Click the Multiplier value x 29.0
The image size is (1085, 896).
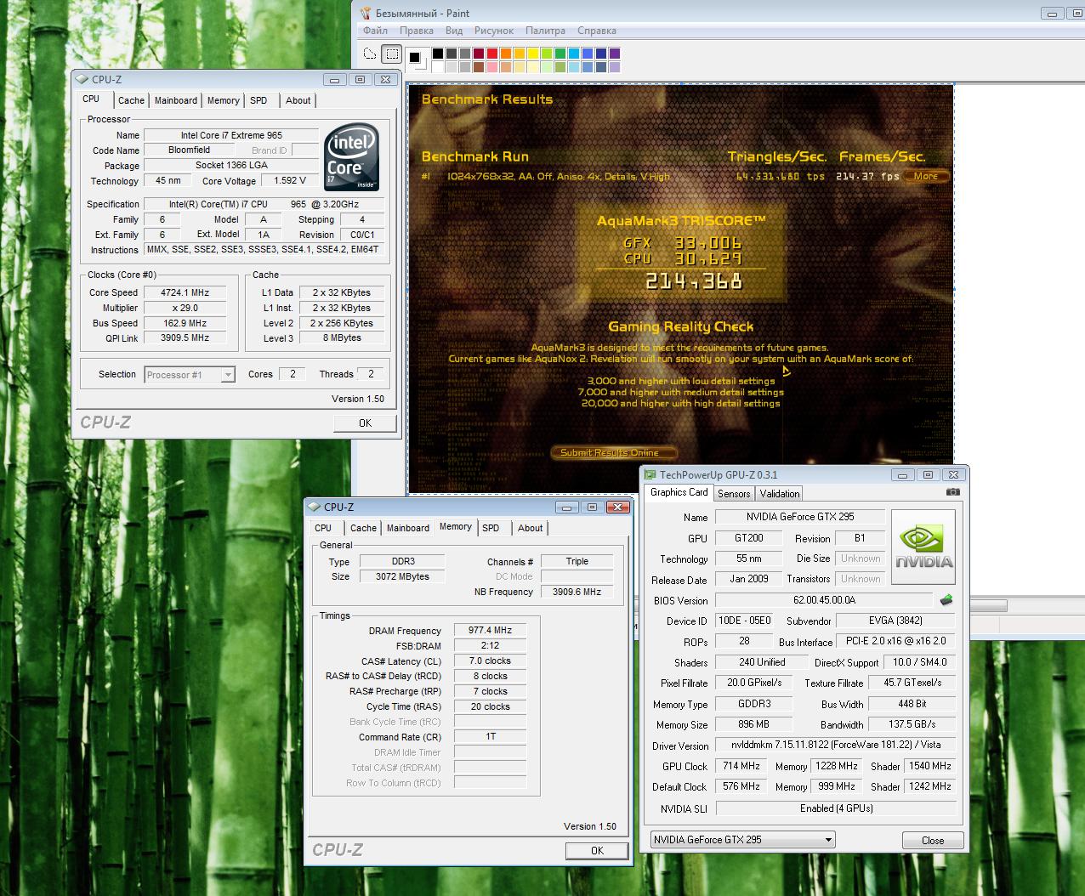click(x=185, y=308)
